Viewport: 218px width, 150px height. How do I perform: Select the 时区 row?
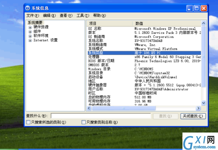pos(144,93)
